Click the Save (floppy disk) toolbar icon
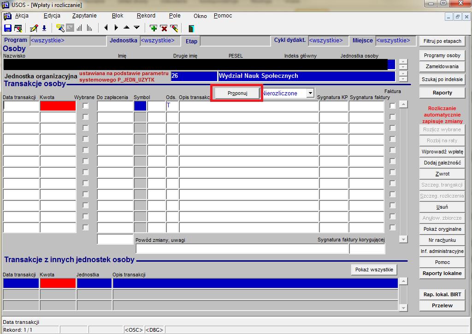Image resolution: width=472 pixels, height=334 pixels. coord(7,28)
